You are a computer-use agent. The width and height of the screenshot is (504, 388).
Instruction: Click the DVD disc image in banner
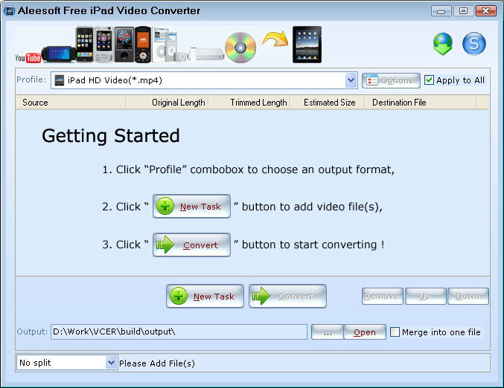240,47
